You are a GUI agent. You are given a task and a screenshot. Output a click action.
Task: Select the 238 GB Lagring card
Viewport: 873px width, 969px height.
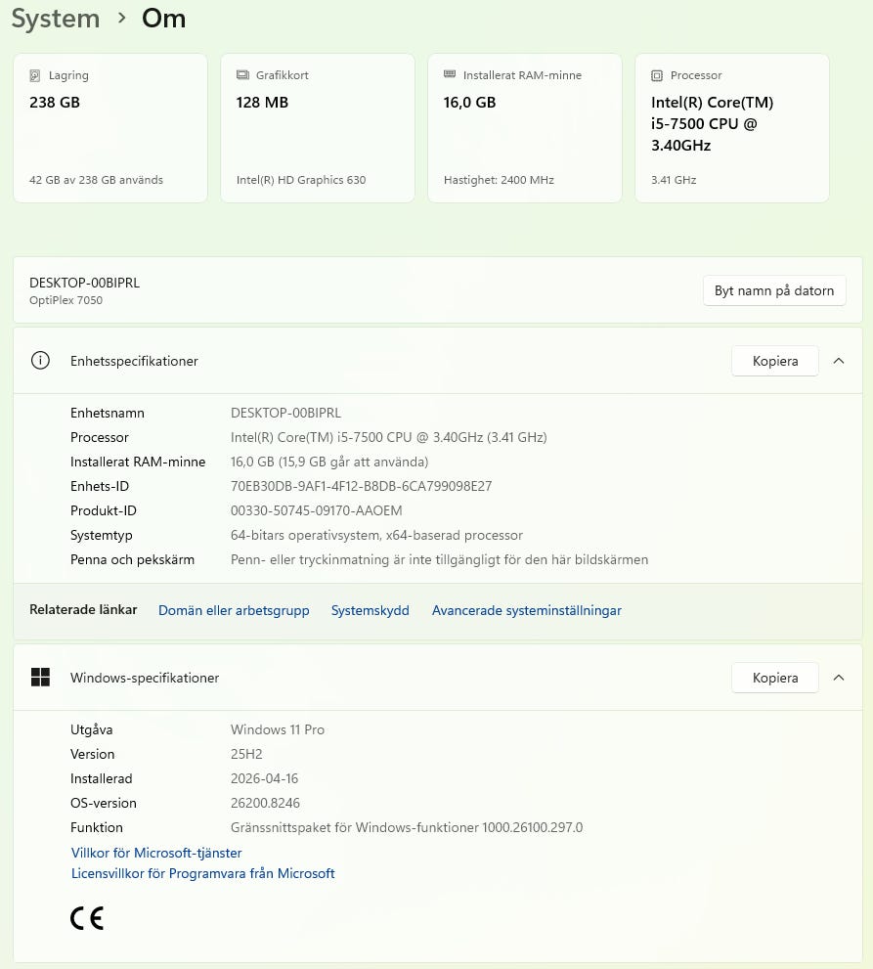click(109, 128)
